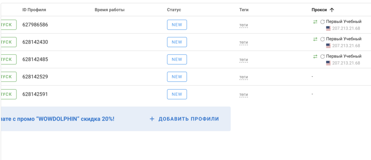Select empty proxy dash for profile 628142529
Screen dimensions: 371x160
coord(312,77)
